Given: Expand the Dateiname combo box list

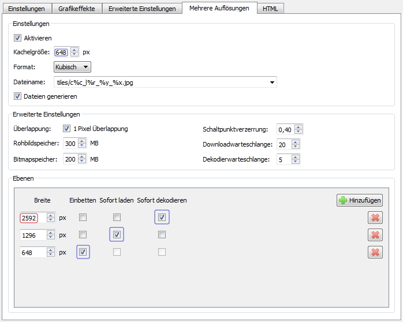Looking at the screenshot, I should pos(271,82).
